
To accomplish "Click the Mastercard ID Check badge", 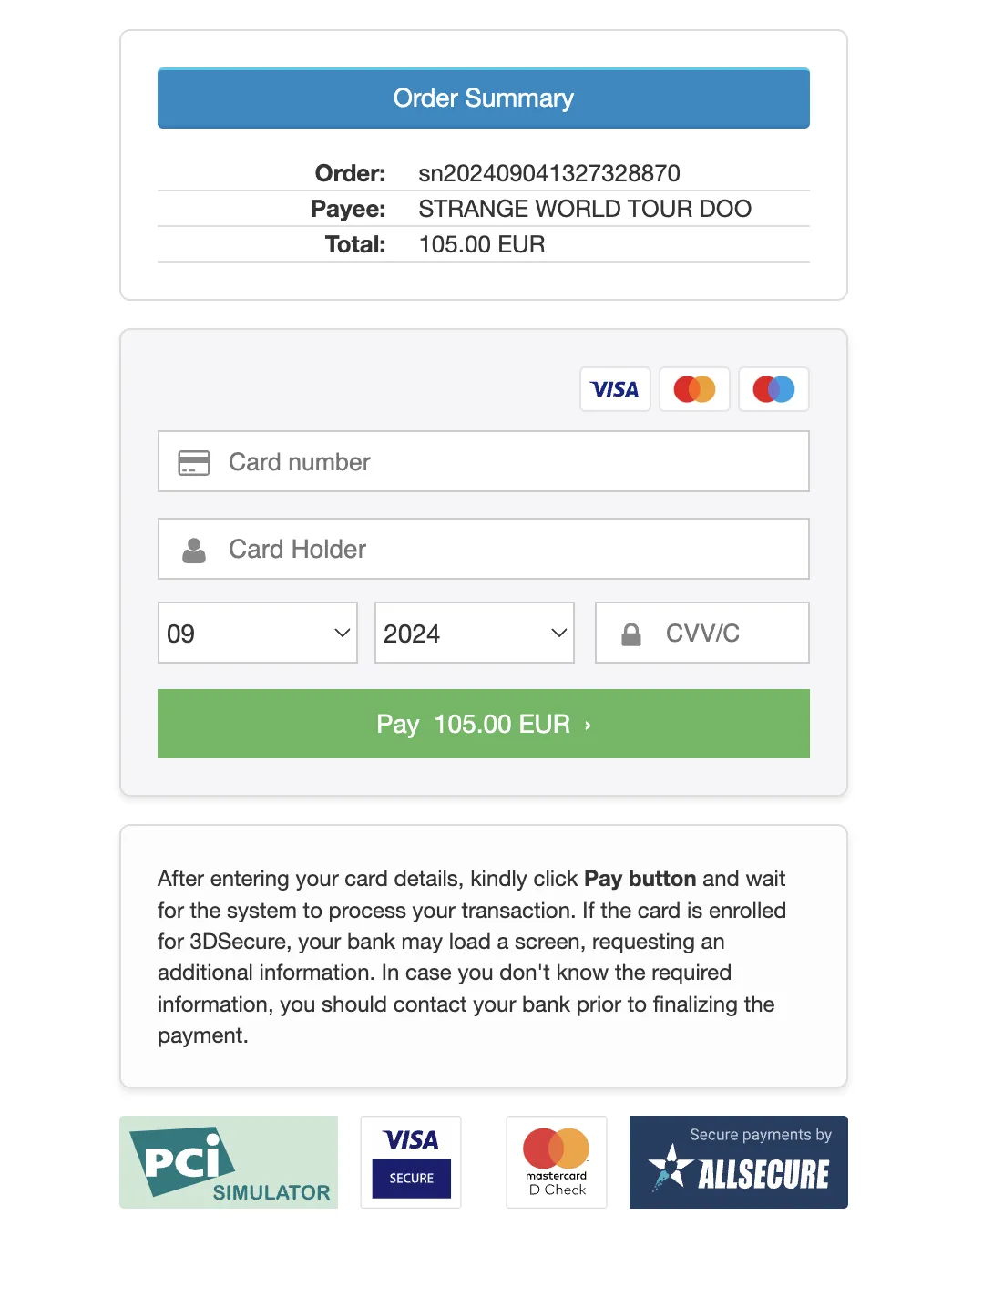I will coord(557,1162).
